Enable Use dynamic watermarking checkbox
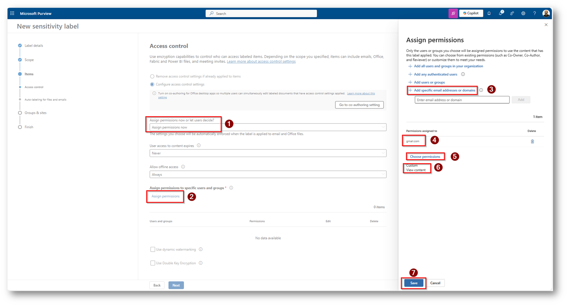Viewport: 568px width, 306px height. tap(153, 250)
